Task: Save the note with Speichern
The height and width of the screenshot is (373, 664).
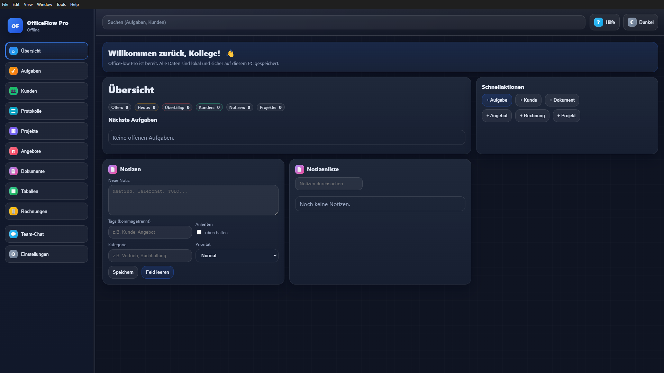Action: coord(123,272)
